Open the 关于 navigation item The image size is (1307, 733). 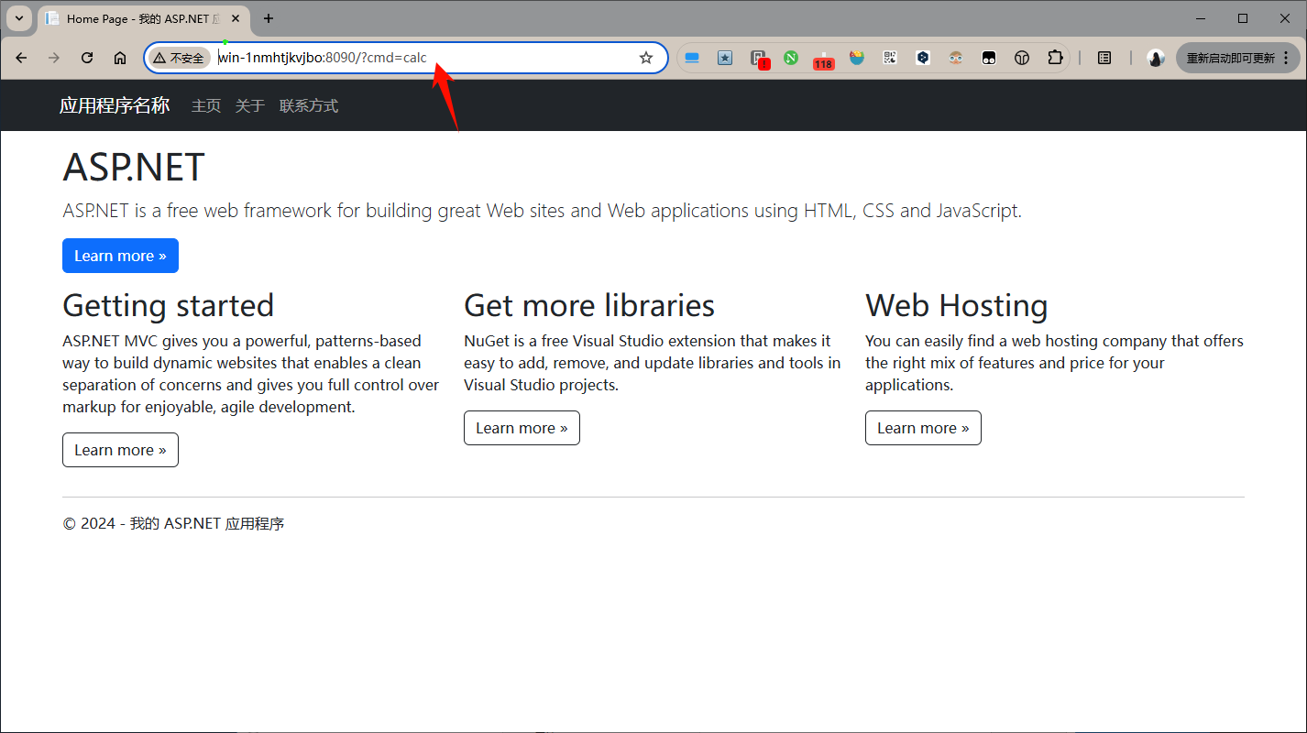click(250, 106)
